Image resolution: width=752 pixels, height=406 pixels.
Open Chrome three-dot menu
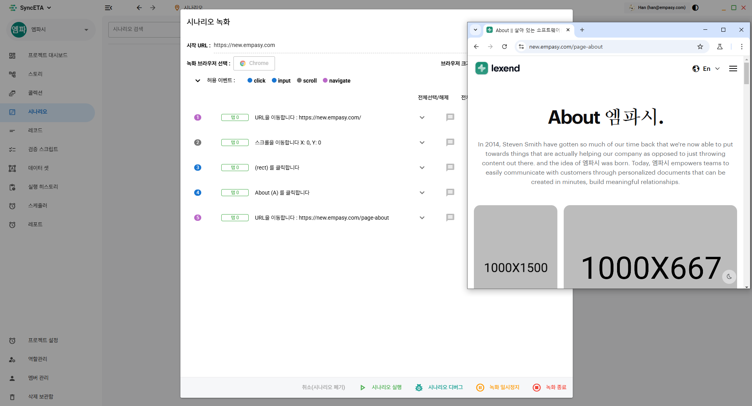pos(741,47)
